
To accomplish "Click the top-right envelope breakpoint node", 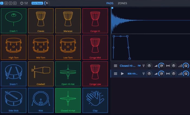I will pyautogui.click(x=127, y=36).
